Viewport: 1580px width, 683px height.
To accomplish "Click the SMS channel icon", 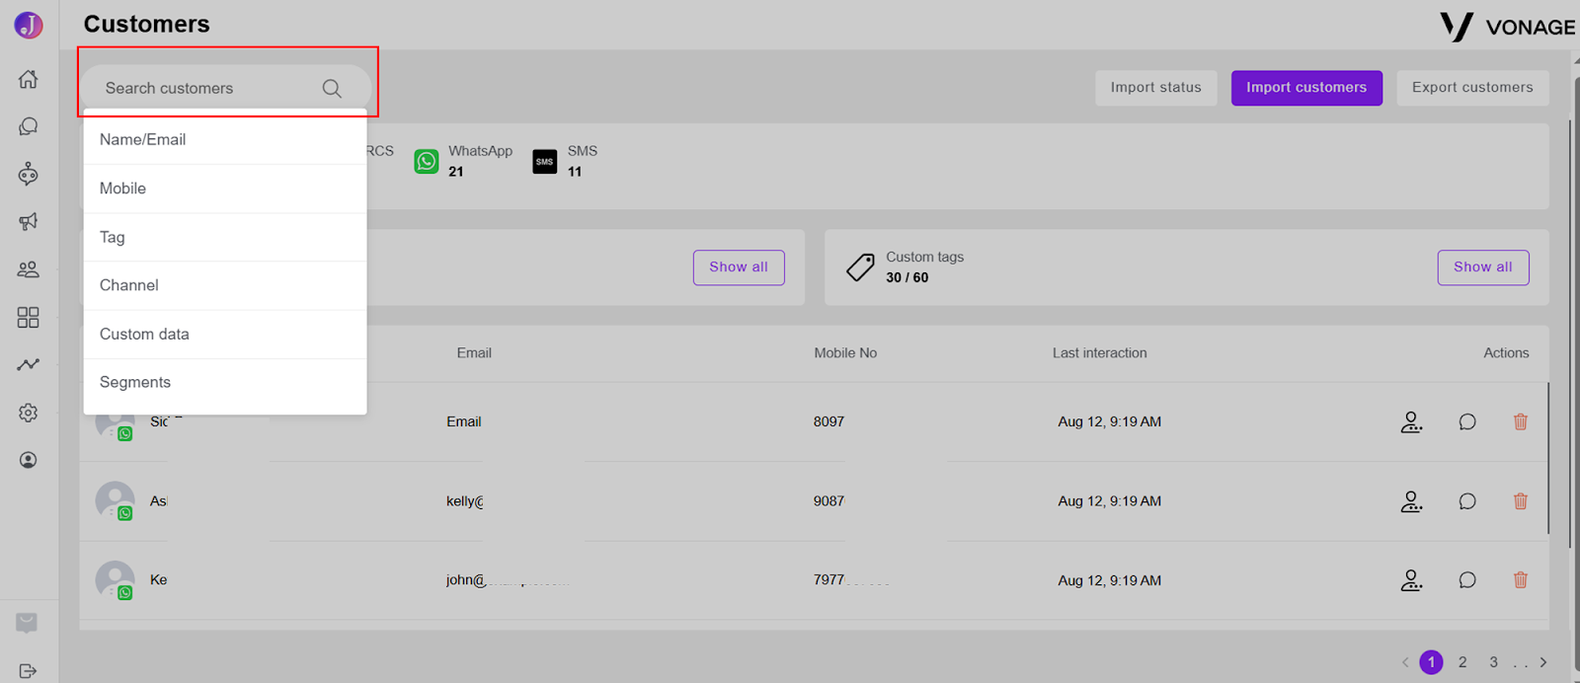I will (545, 161).
